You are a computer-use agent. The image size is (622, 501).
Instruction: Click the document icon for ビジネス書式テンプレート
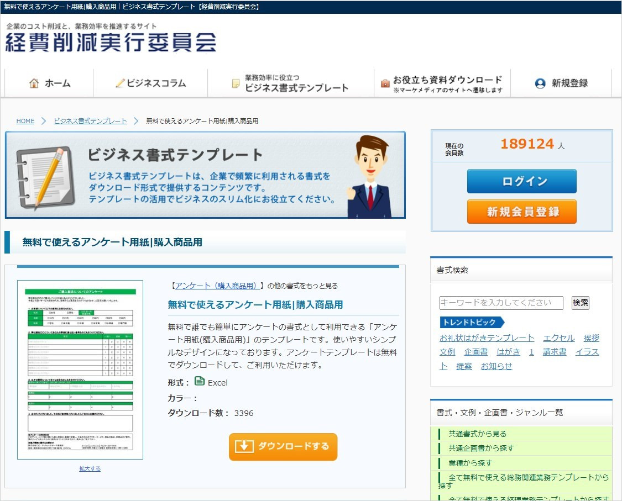[x=234, y=83]
